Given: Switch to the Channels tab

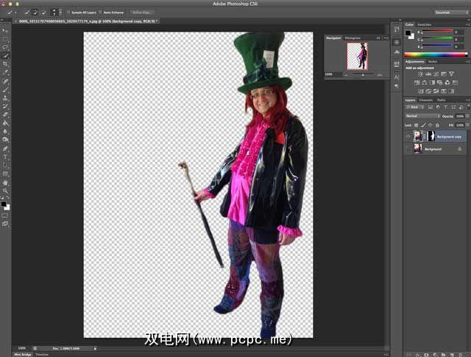Looking at the screenshot, I should [425, 100].
